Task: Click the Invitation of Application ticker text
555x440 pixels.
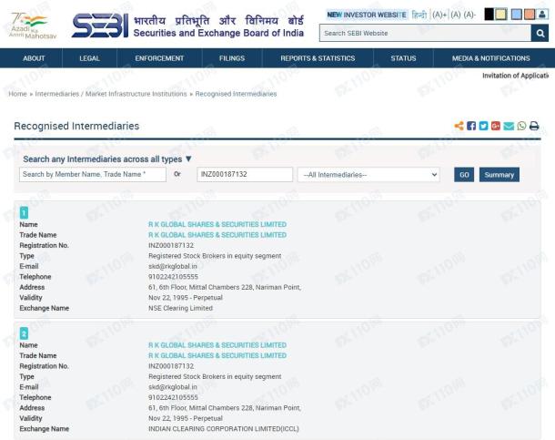Action: [x=515, y=76]
